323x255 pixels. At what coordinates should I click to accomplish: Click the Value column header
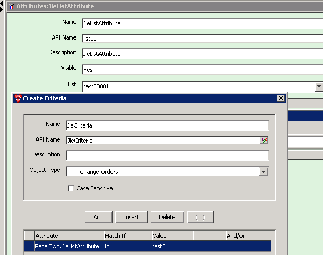pos(172,236)
